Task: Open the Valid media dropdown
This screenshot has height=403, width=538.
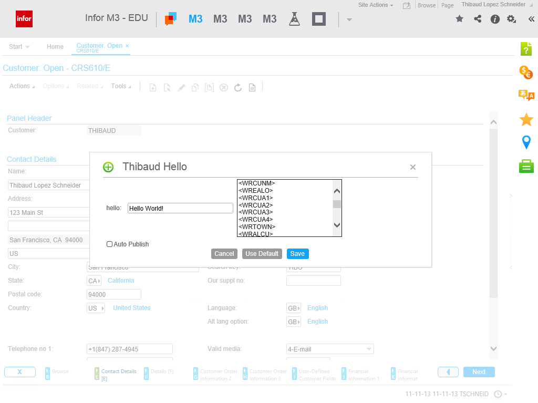Action: [368, 349]
